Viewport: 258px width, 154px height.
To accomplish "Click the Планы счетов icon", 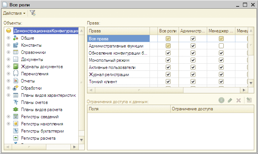I will coord(16,102).
